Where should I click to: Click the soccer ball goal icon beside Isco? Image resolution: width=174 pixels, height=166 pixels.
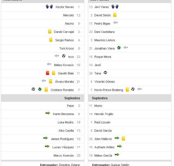(x=64, y=56)
